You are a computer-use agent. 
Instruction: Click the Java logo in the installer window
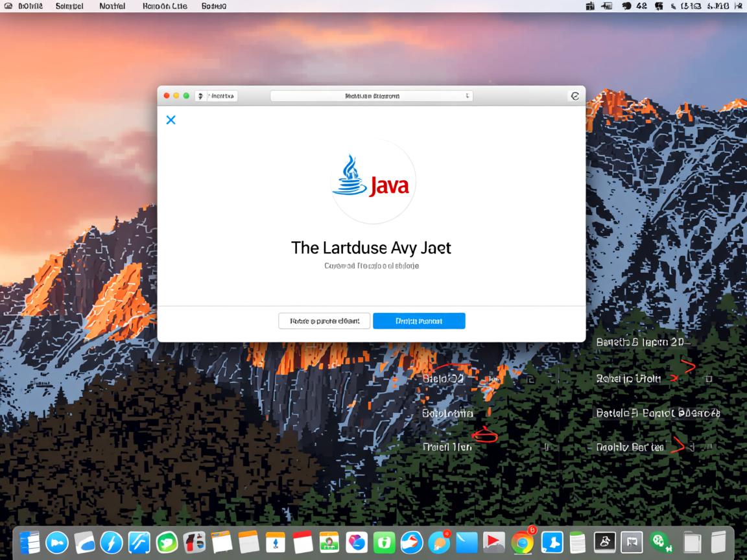pyautogui.click(x=372, y=180)
